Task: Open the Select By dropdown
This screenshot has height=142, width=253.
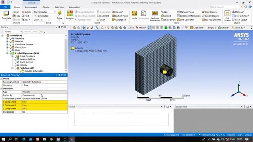Action: pos(238,28)
